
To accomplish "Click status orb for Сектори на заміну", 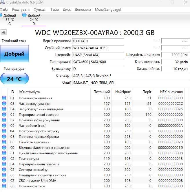I will click(4, 170).
